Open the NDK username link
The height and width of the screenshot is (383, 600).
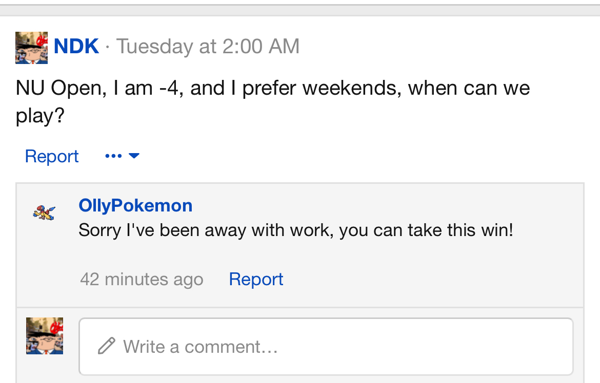pos(76,47)
